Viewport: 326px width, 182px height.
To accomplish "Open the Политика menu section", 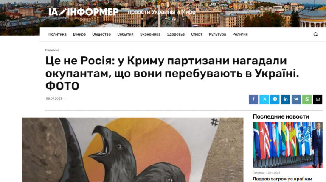I will tap(57, 34).
